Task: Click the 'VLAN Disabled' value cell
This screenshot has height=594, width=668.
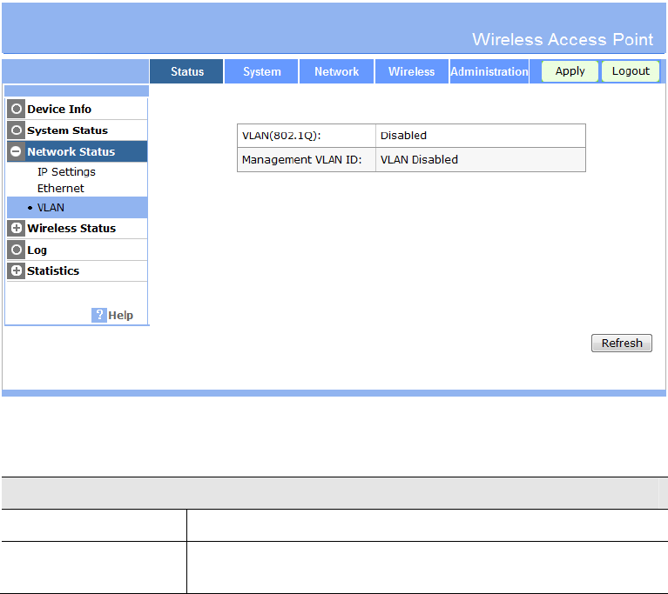Action: (x=481, y=160)
